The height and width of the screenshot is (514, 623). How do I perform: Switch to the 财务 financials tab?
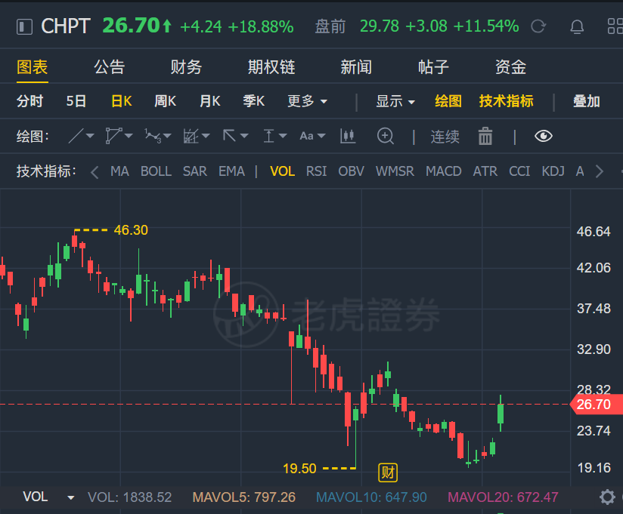[x=186, y=67]
